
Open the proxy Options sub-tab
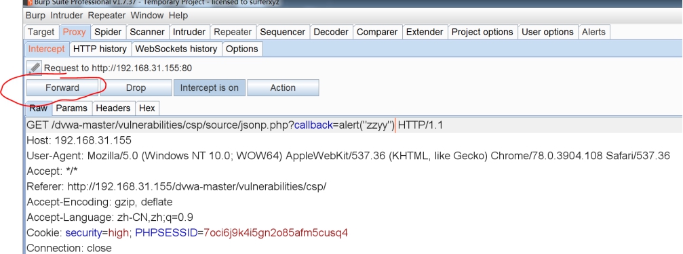241,49
